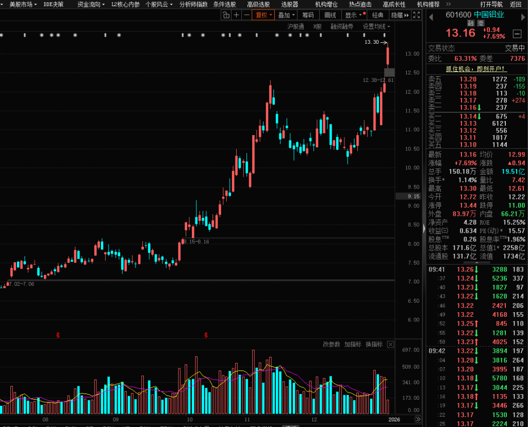Toggle the 融资融券 overlay on chart
Screen dimensions: 528x427
pos(342,26)
